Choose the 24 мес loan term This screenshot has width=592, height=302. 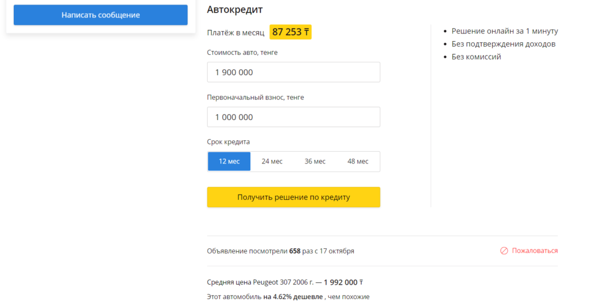[x=272, y=162]
